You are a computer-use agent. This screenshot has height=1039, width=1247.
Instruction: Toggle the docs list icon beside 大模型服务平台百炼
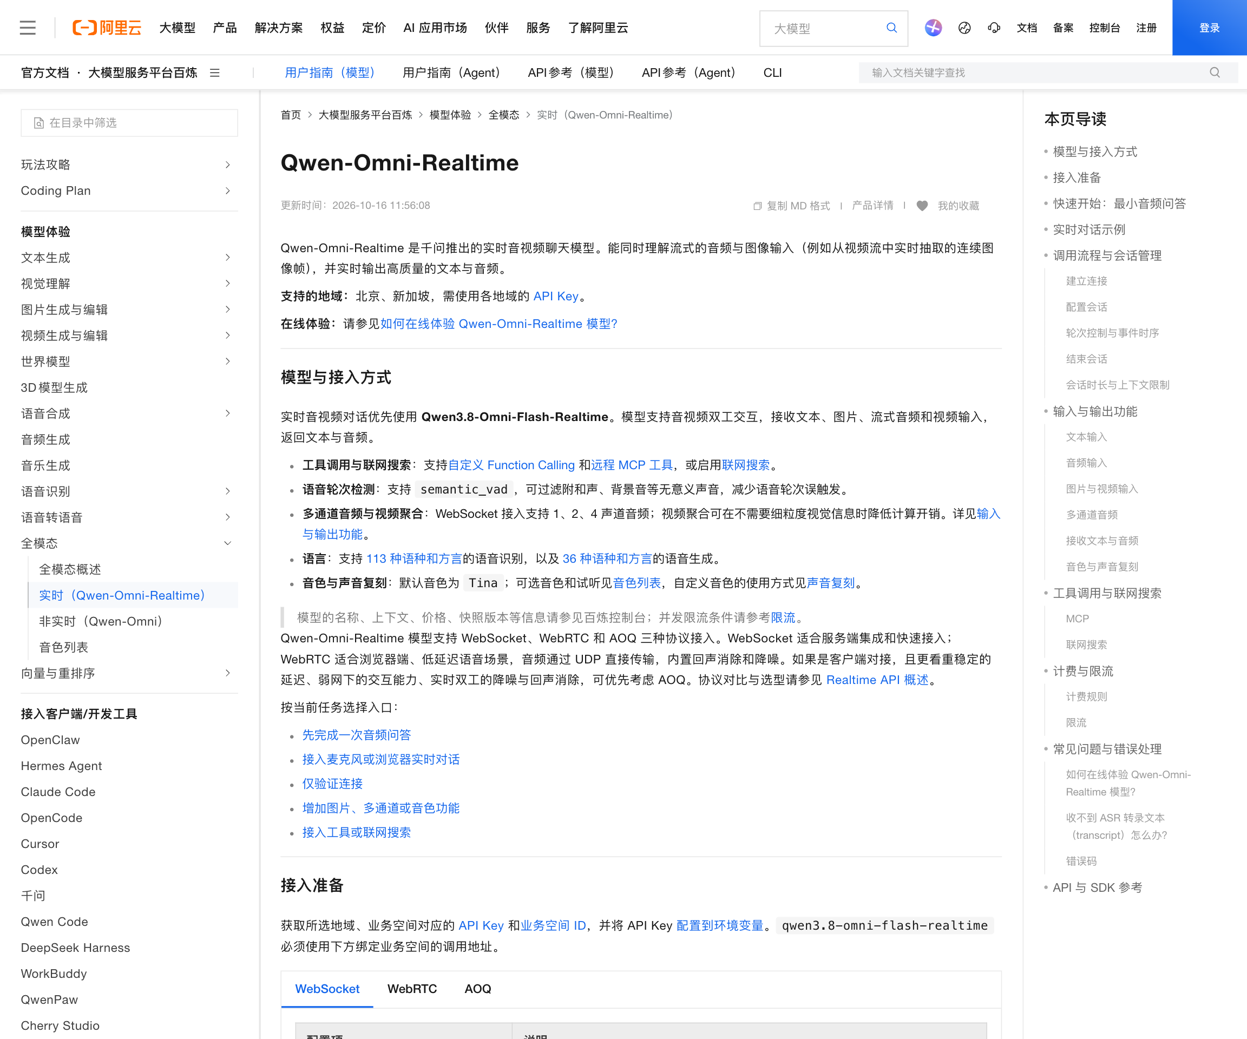[x=215, y=73]
